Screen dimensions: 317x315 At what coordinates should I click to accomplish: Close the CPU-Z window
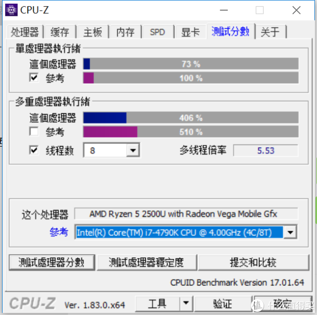click(x=296, y=10)
